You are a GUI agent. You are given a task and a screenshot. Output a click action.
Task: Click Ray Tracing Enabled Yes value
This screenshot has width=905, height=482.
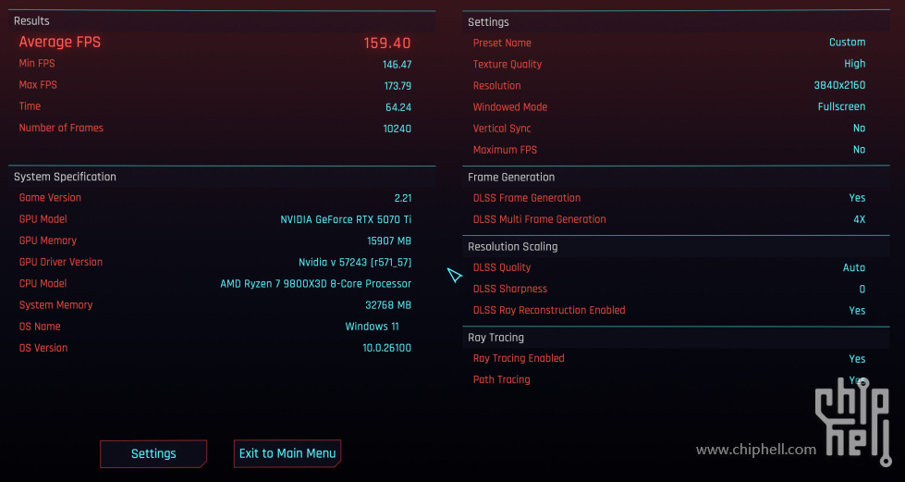point(857,359)
